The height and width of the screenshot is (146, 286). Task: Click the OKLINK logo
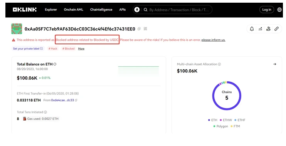(x=25, y=10)
